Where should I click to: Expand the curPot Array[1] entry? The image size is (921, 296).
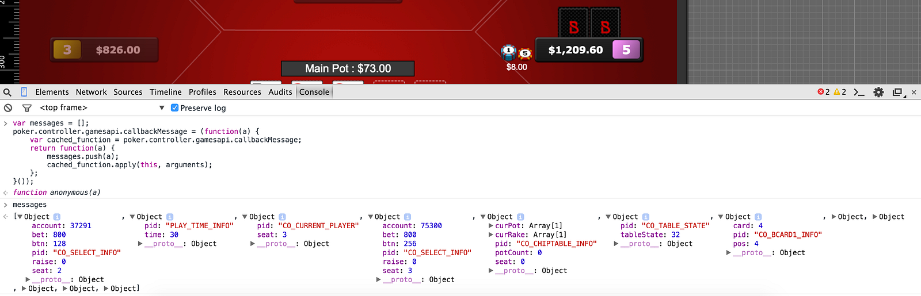(491, 226)
